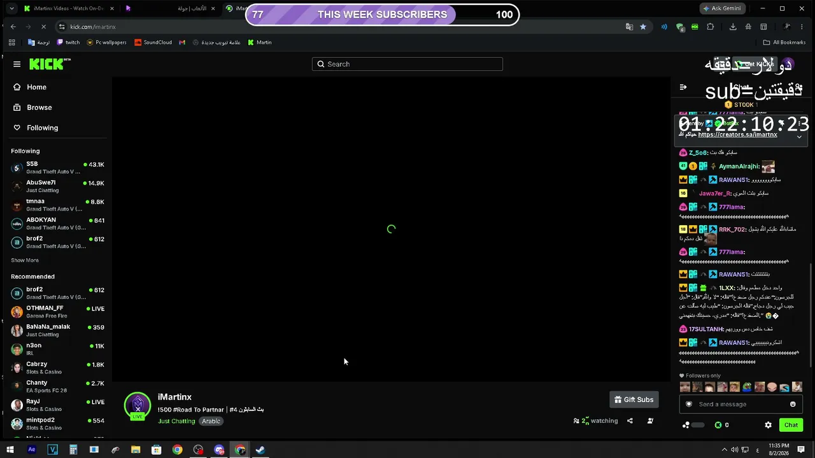The image size is (815, 458).
Task: Open RayJ recommended channel
Action: pos(57,405)
